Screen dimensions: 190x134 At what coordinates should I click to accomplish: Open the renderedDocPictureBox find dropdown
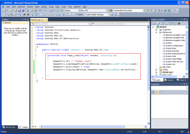tap(143, 11)
